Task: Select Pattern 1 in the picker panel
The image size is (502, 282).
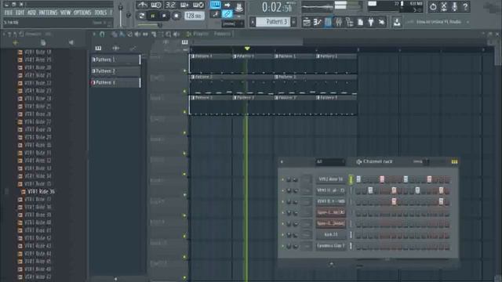Action: [115, 60]
